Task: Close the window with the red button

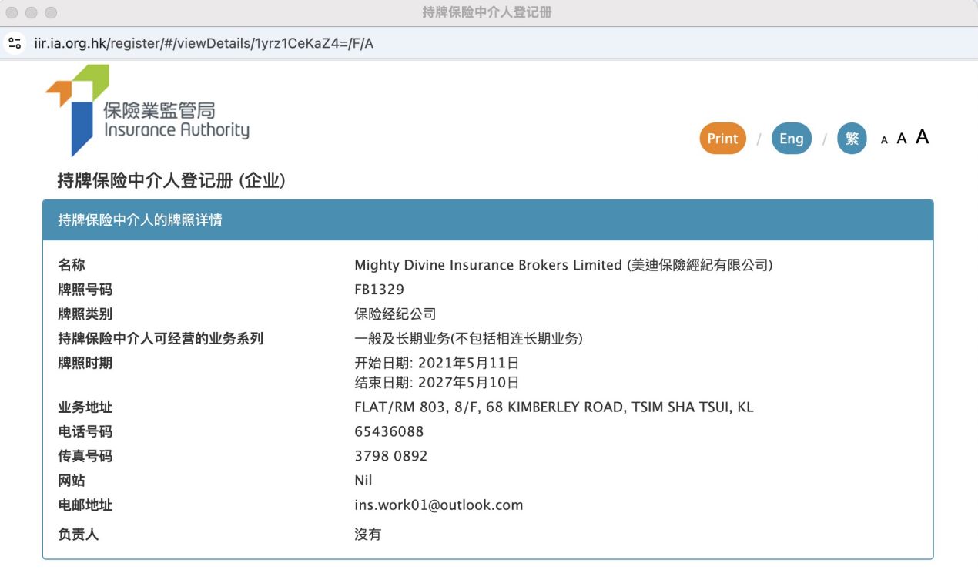Action: coord(13,13)
